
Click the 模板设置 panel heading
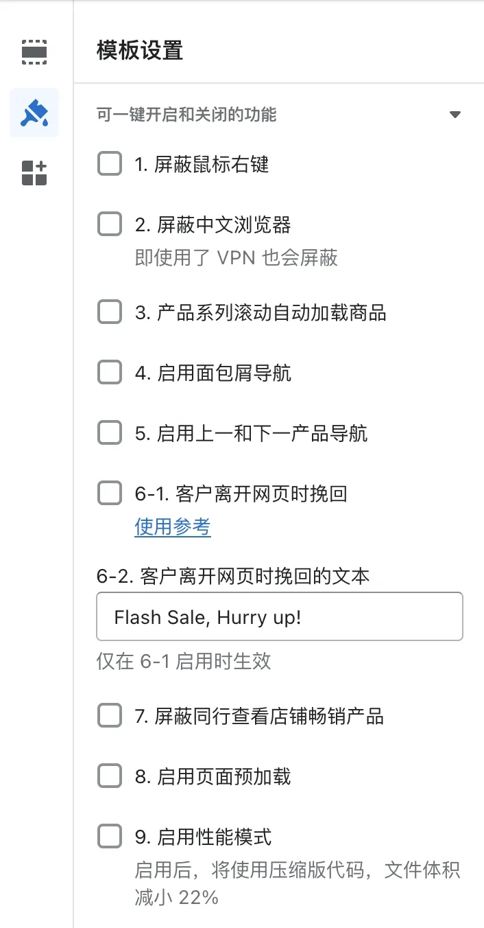pos(138,51)
